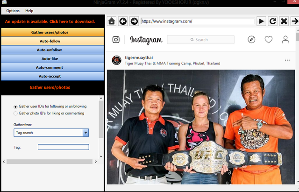Click the browser pane vertical scrollbar

pos(297,106)
